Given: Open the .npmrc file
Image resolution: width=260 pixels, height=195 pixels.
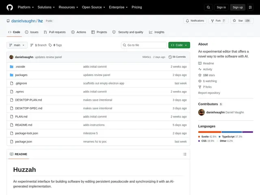Looking at the screenshot, I should [19, 92].
